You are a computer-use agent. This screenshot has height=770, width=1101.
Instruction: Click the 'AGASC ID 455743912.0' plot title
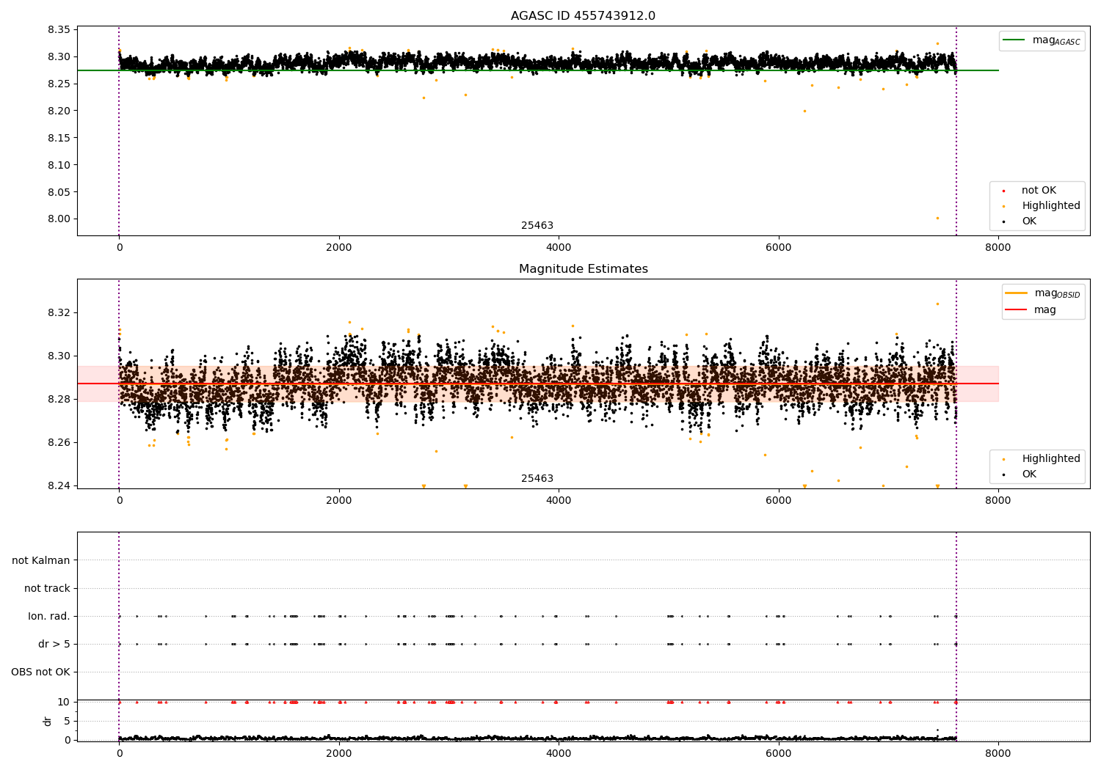(583, 16)
